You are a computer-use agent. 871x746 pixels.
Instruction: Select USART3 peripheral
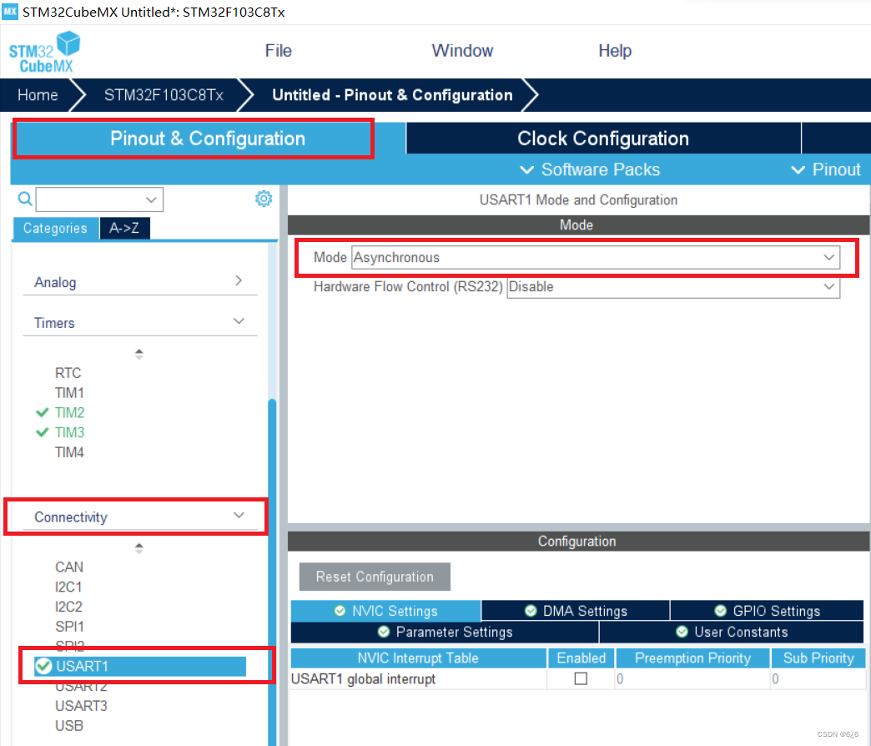pyautogui.click(x=81, y=706)
